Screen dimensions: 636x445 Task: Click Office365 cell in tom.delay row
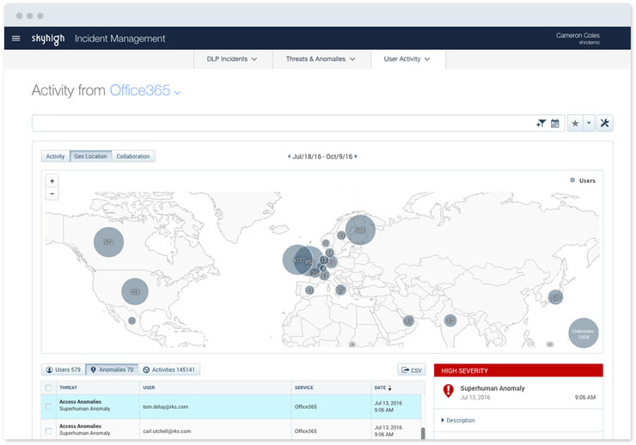click(x=306, y=406)
